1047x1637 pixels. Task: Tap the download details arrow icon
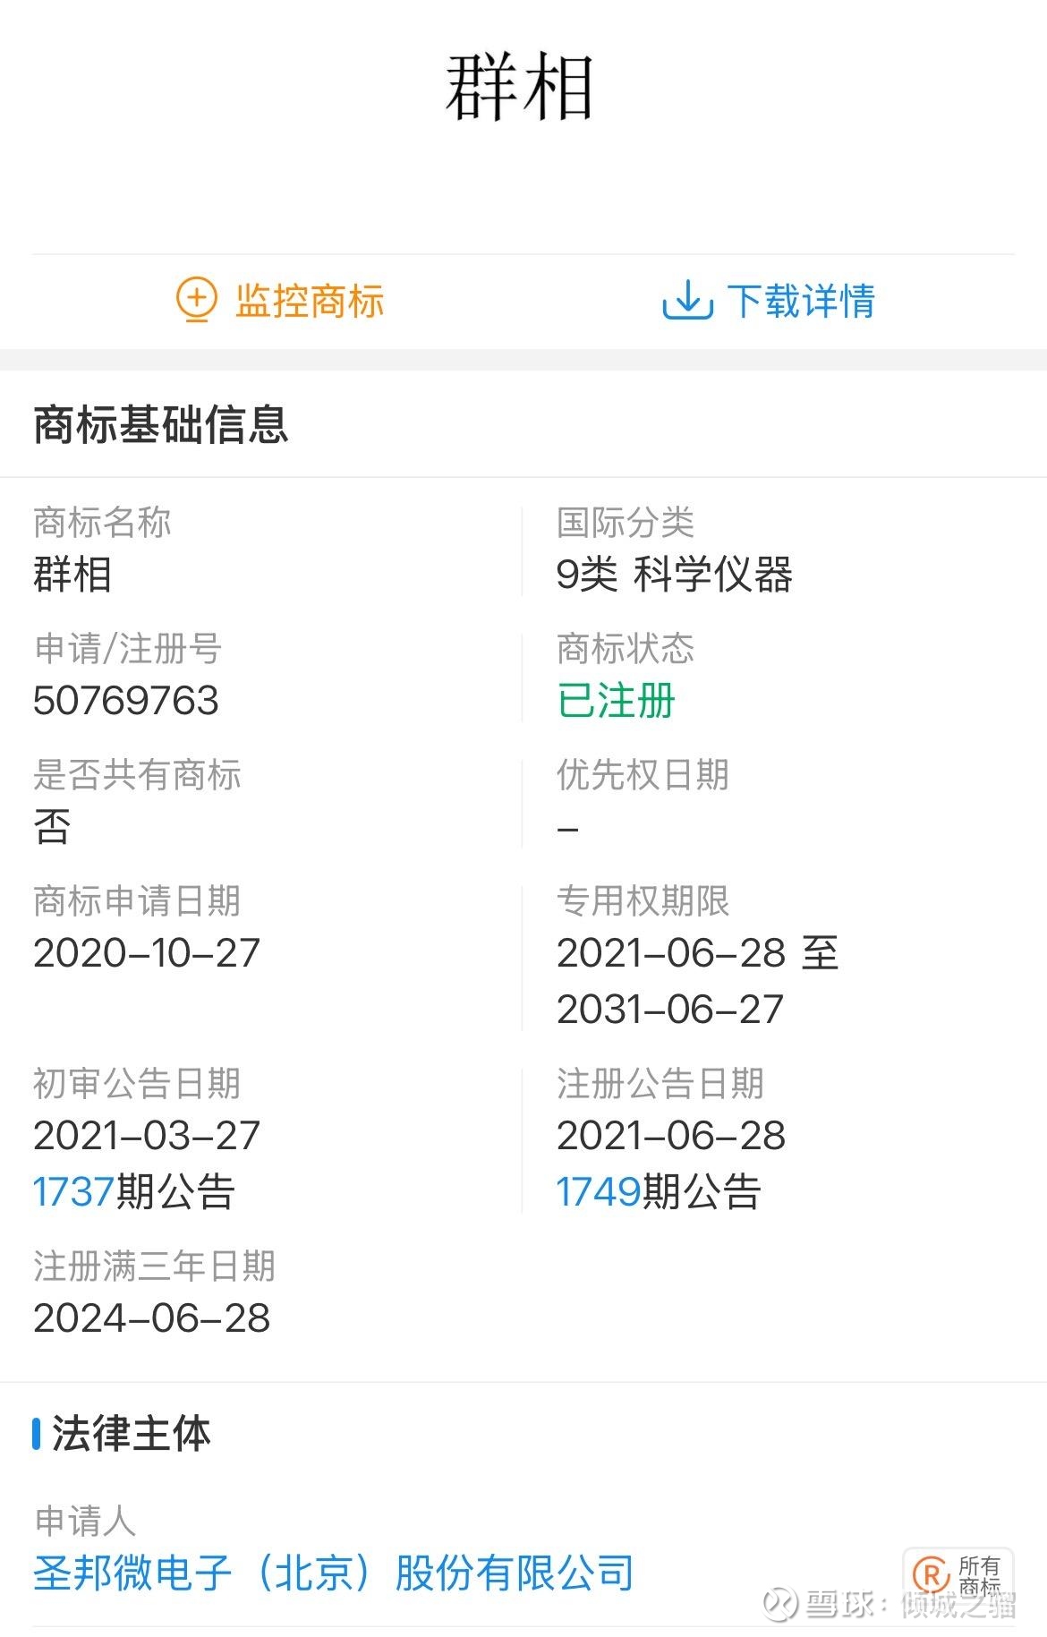[x=687, y=301]
